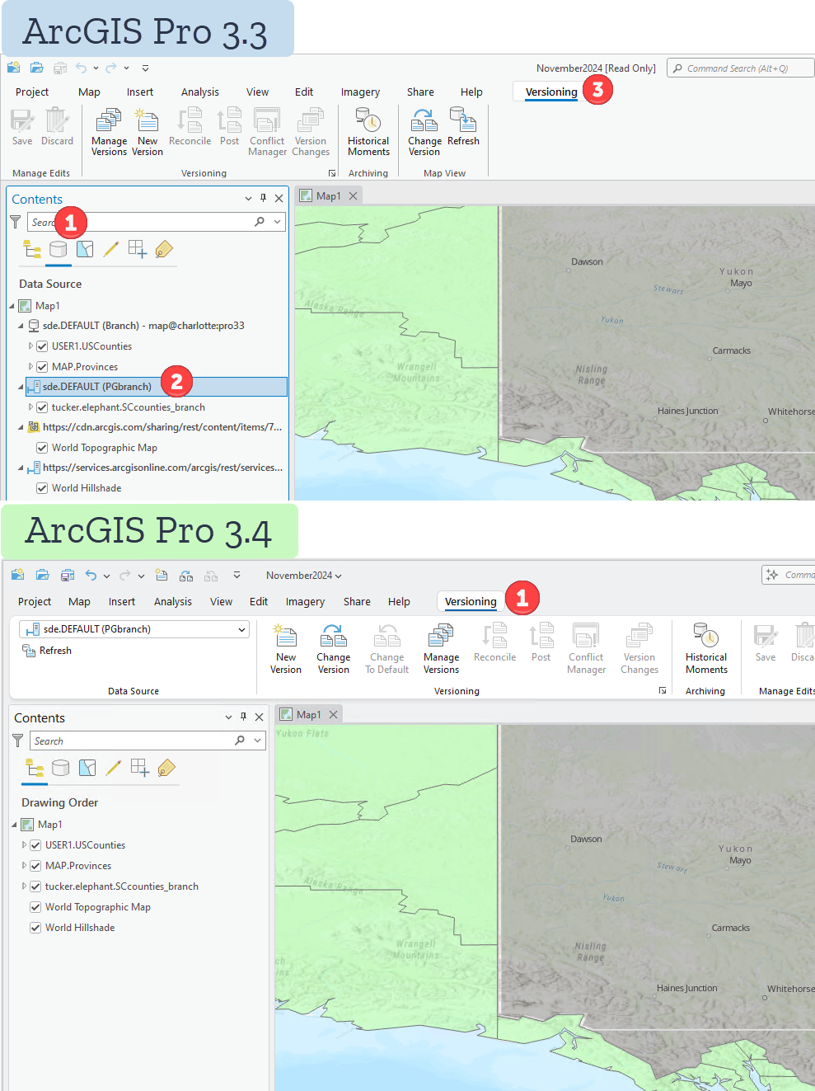Click Refresh in the 3.3 Map View group
This screenshot has height=1091, width=815.
click(x=463, y=127)
